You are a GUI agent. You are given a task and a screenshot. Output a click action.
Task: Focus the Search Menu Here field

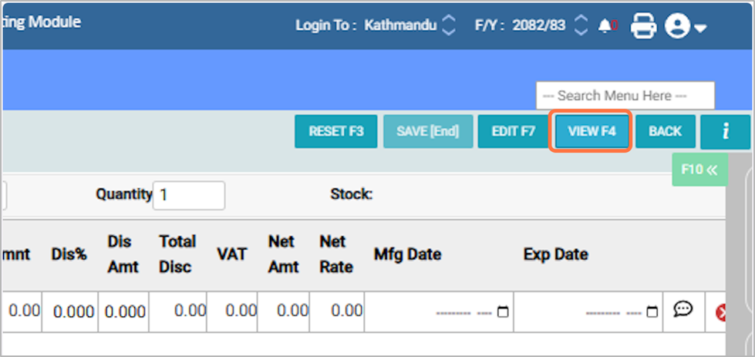point(625,96)
